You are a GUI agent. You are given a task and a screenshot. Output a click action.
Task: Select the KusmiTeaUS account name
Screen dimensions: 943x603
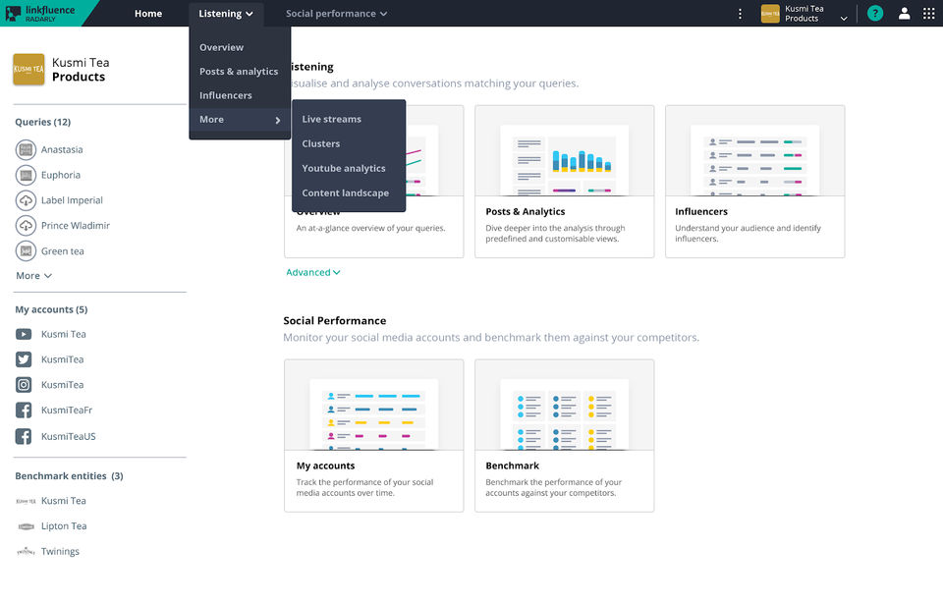(69, 436)
